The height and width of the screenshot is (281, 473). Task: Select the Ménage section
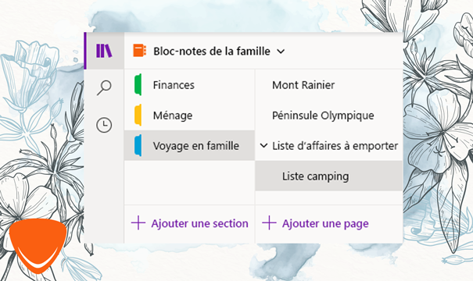(189, 116)
